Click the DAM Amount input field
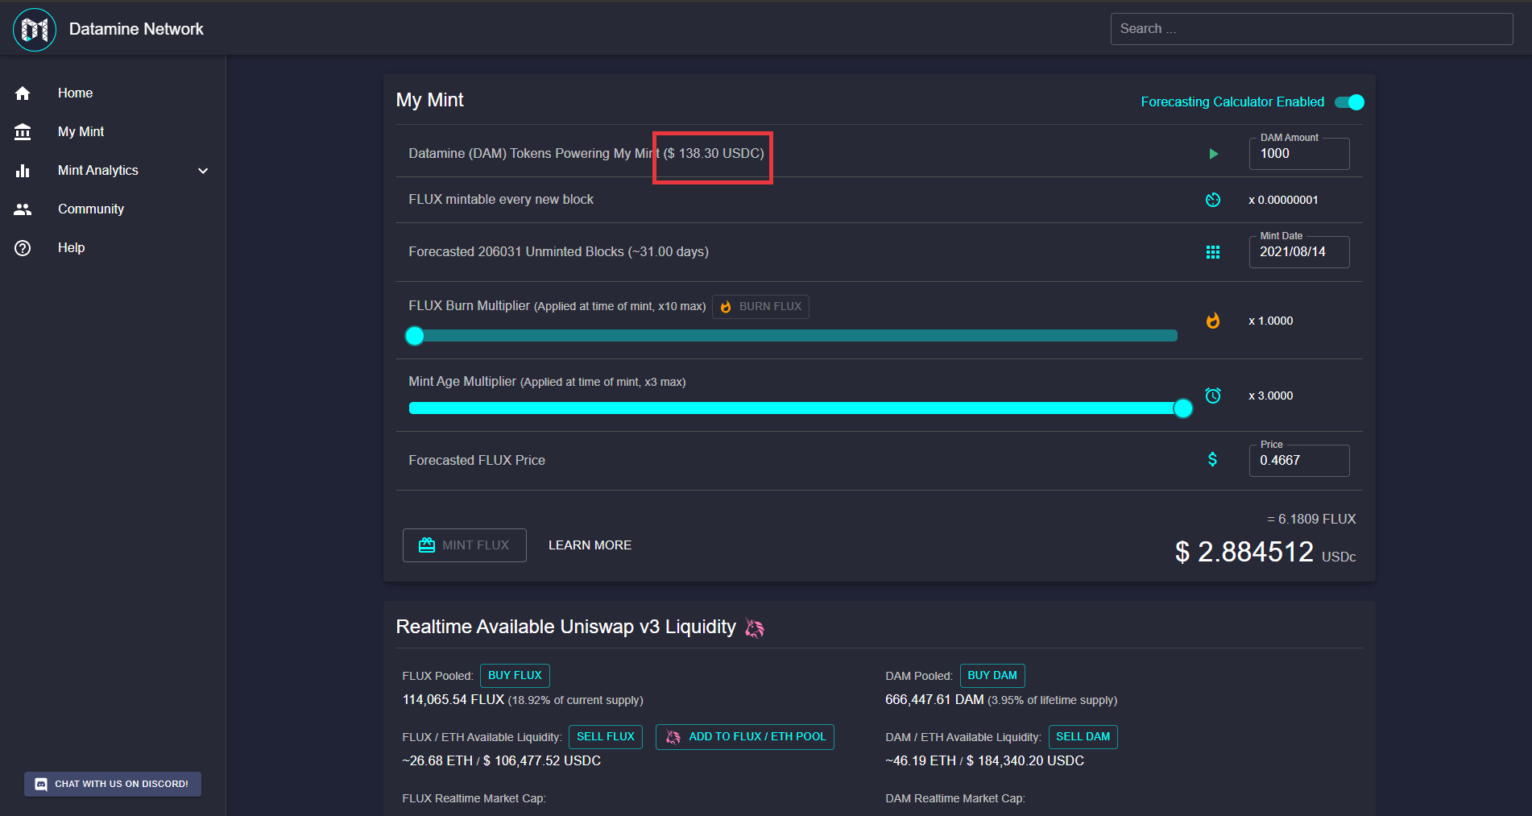Viewport: 1532px width, 816px height. pyautogui.click(x=1299, y=154)
